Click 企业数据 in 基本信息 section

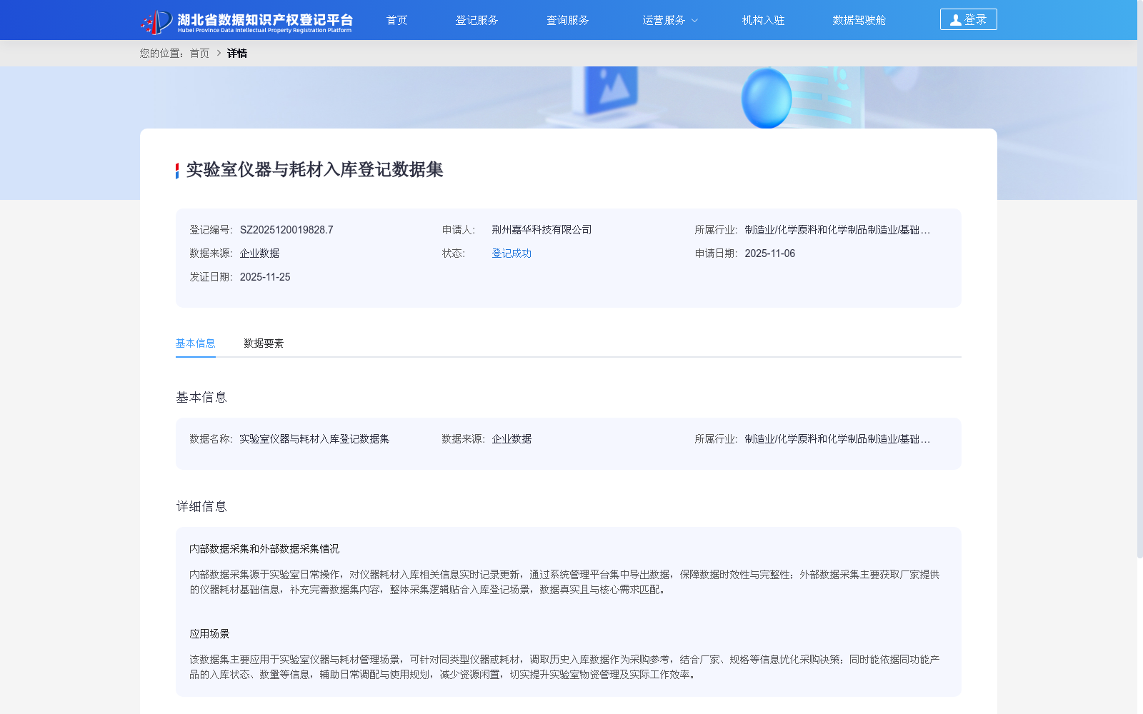pyautogui.click(x=511, y=439)
